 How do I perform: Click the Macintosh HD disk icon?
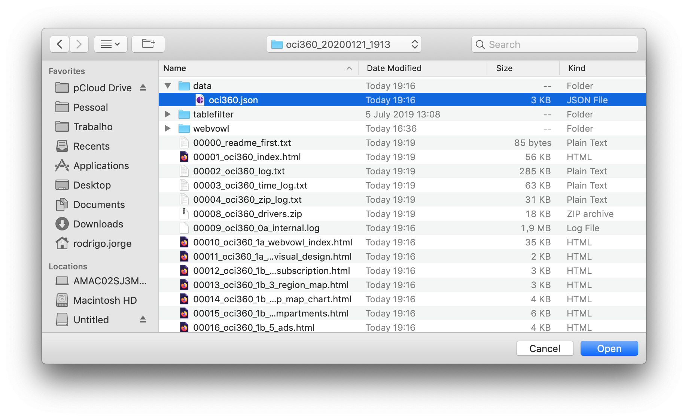click(62, 300)
